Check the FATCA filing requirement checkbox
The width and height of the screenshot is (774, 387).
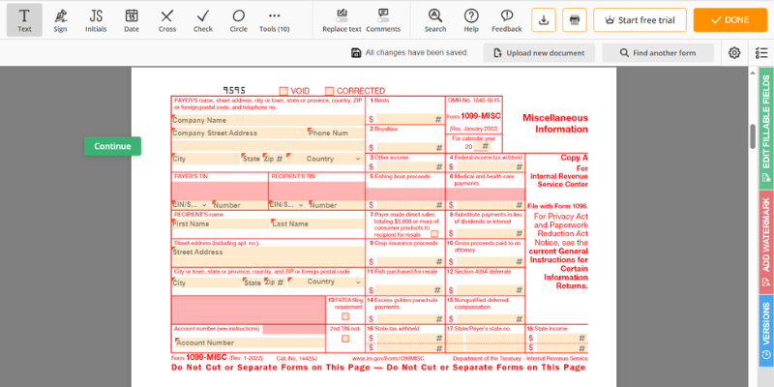(x=345, y=316)
